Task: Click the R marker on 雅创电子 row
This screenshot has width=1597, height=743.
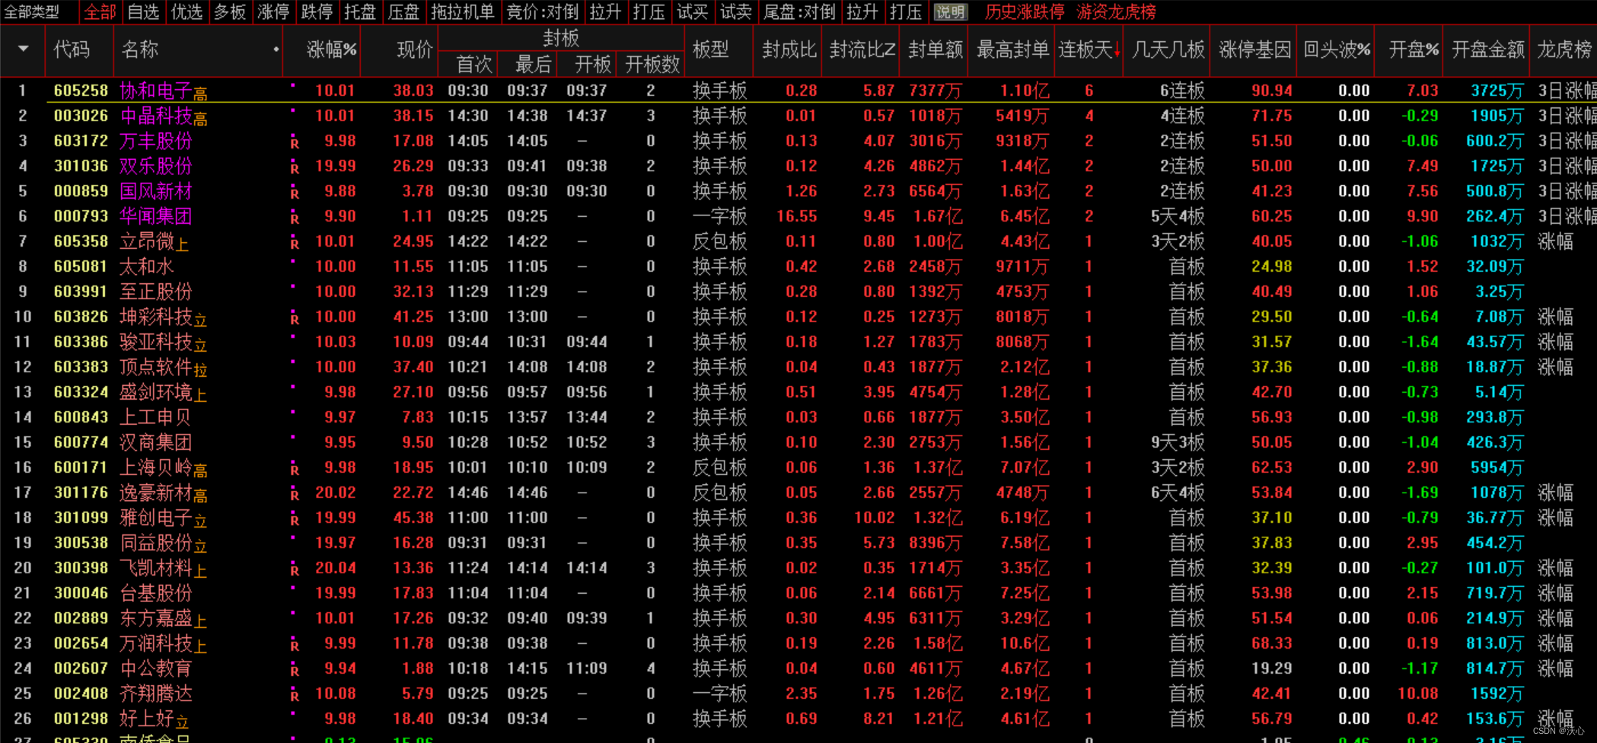Action: coord(295,519)
